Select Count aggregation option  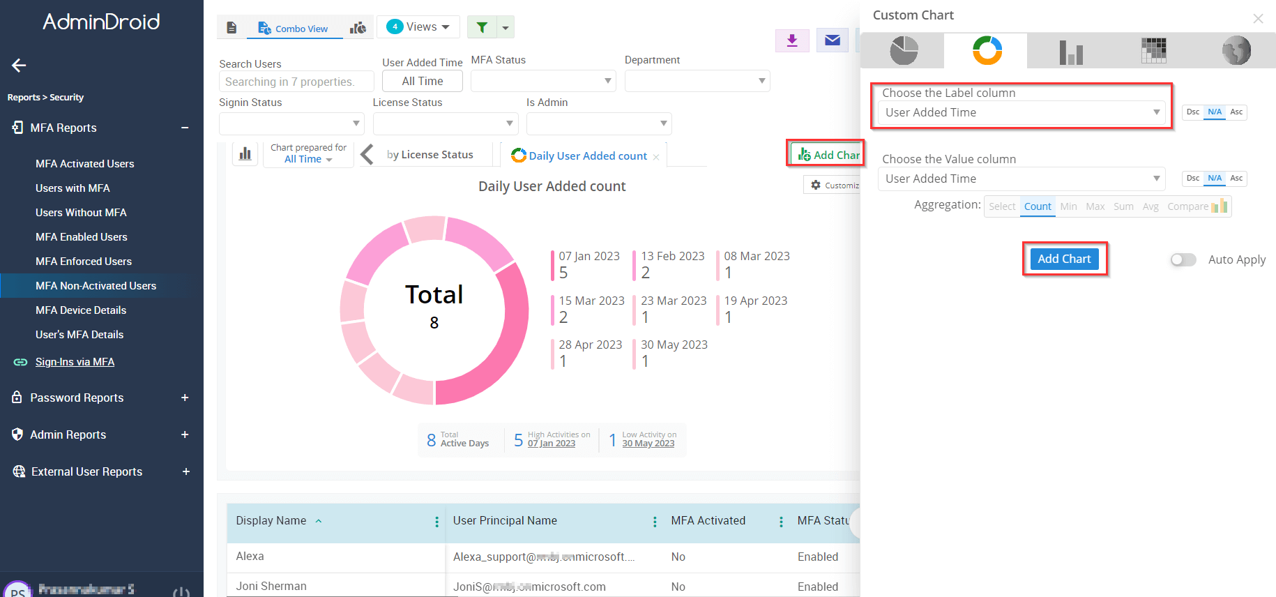click(1037, 206)
